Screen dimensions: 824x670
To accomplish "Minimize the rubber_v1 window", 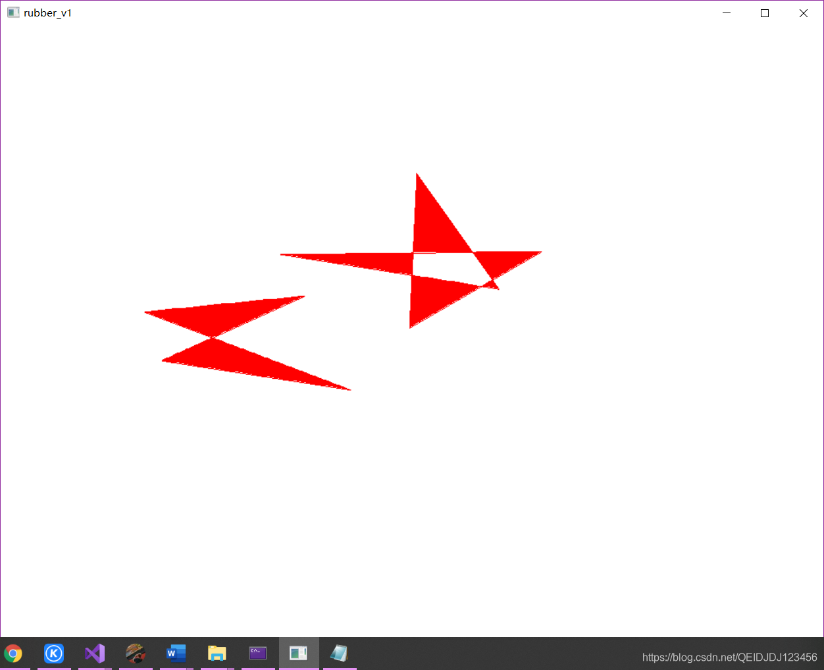I will [727, 13].
